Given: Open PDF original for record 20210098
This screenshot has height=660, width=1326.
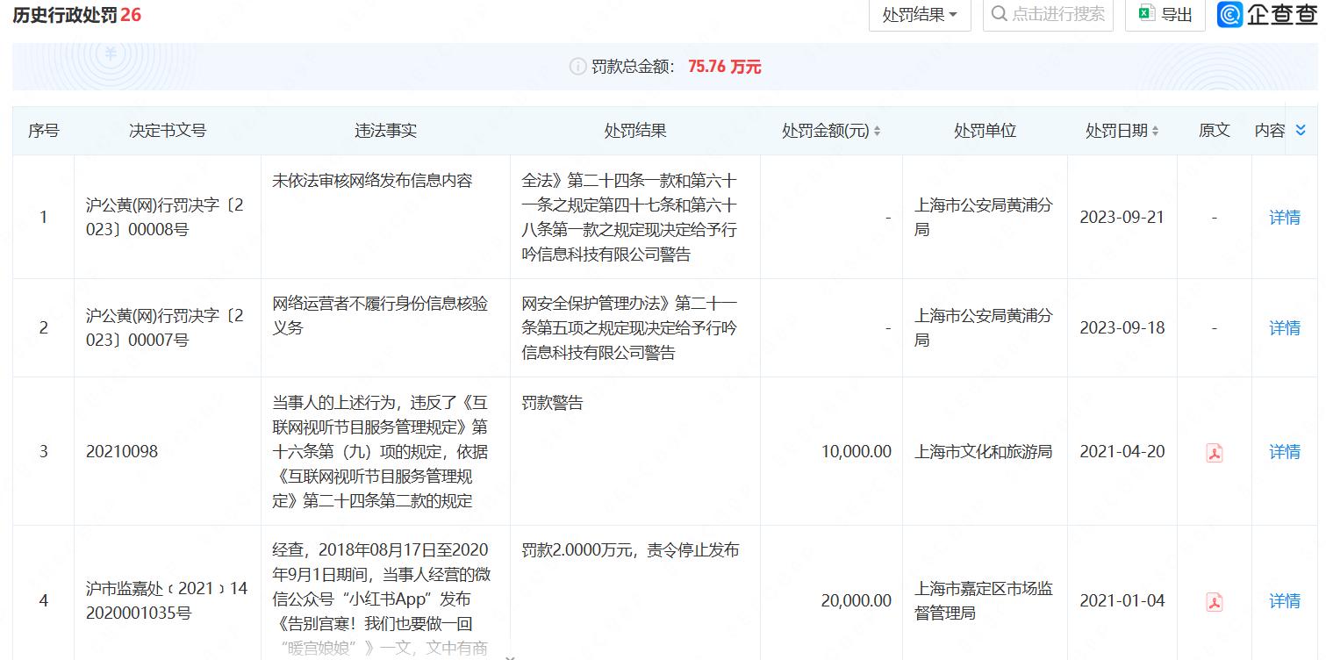Looking at the screenshot, I should click(1214, 452).
